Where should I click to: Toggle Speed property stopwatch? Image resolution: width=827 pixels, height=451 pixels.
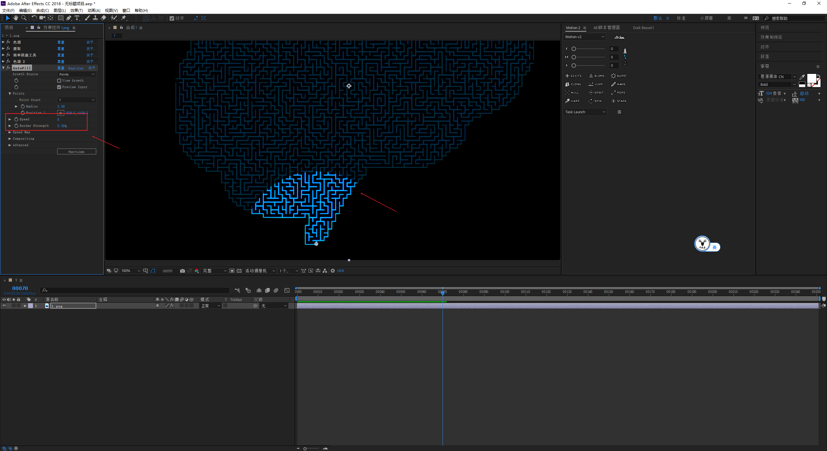click(x=16, y=119)
